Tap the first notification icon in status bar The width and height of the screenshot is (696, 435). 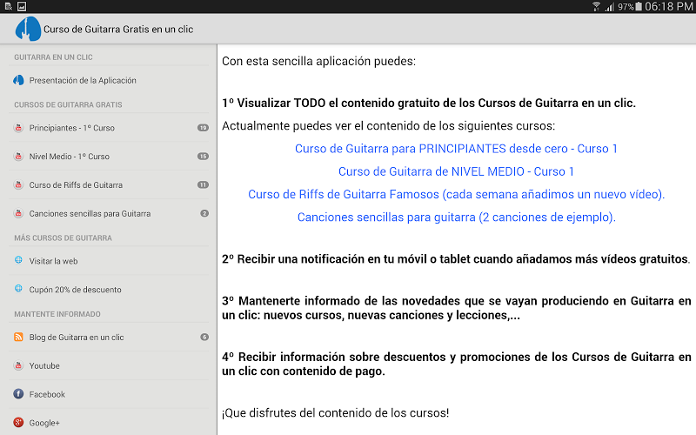(8, 6)
